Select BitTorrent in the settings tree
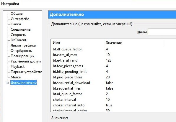The width and height of the screenshot is (176, 122). tap(18, 40)
